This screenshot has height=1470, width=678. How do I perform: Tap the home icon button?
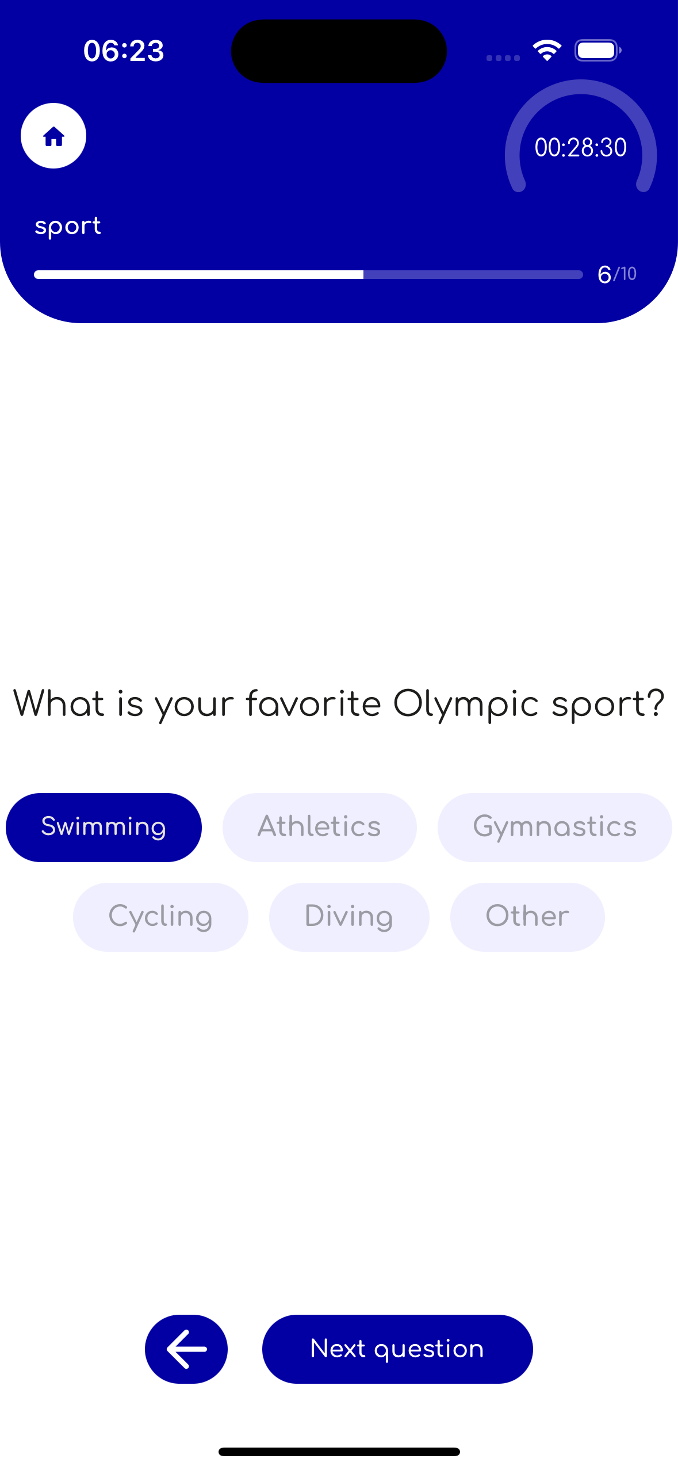[x=53, y=136]
